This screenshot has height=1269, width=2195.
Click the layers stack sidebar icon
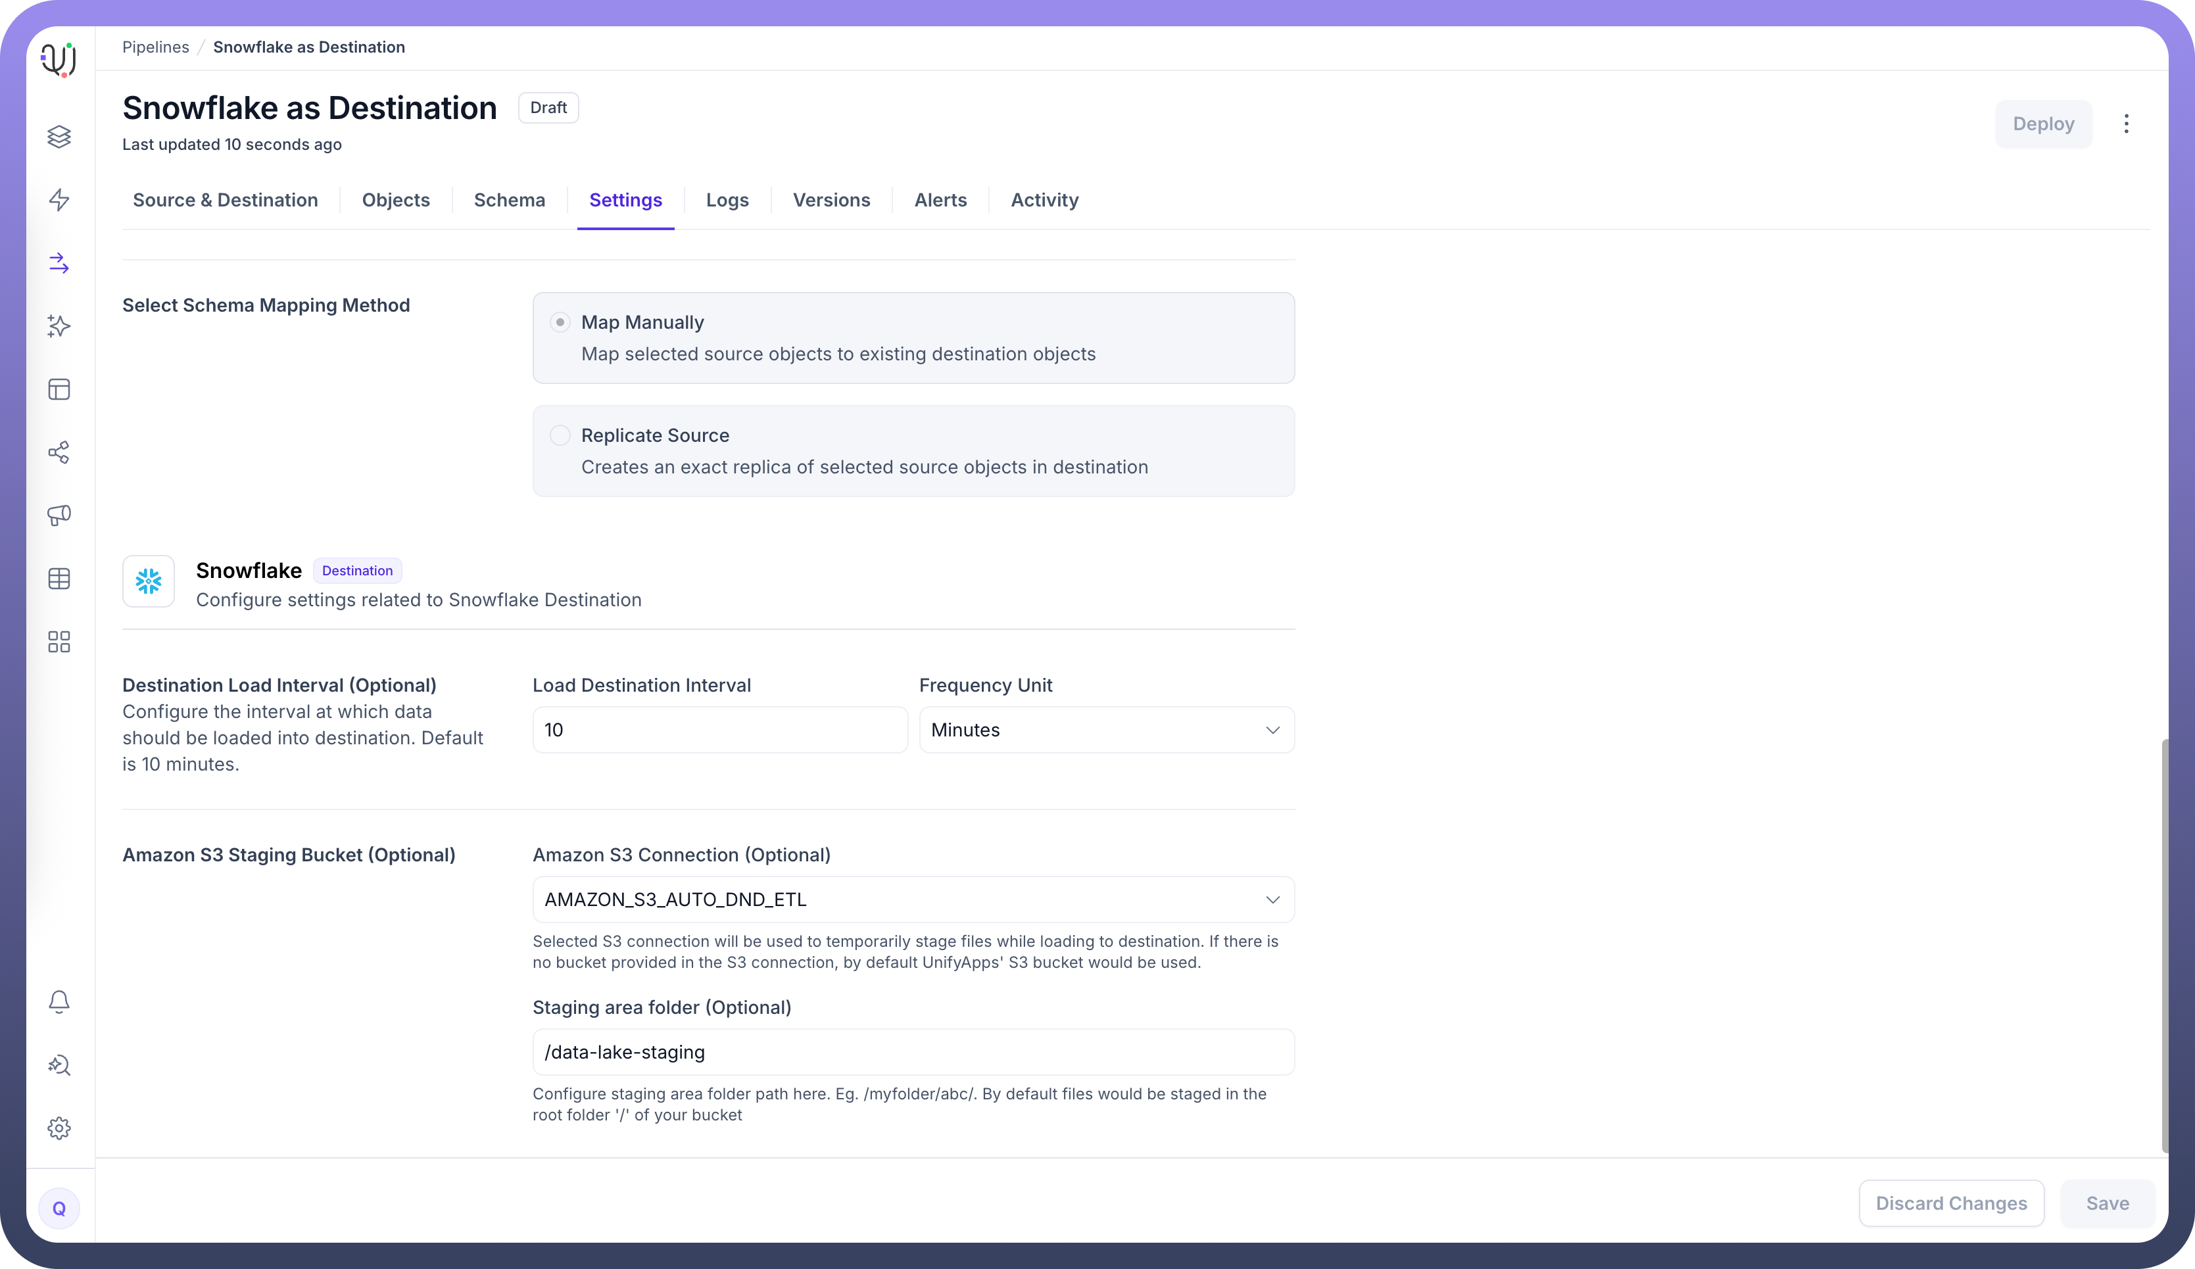click(59, 137)
